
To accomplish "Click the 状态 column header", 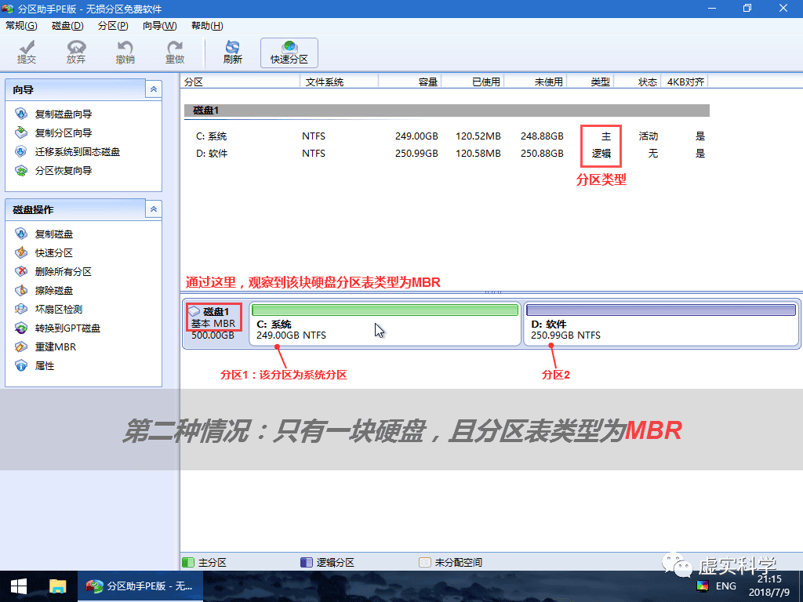I will (x=637, y=82).
